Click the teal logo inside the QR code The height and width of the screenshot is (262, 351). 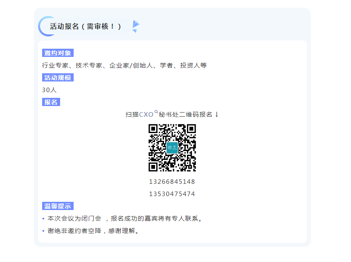172,148
